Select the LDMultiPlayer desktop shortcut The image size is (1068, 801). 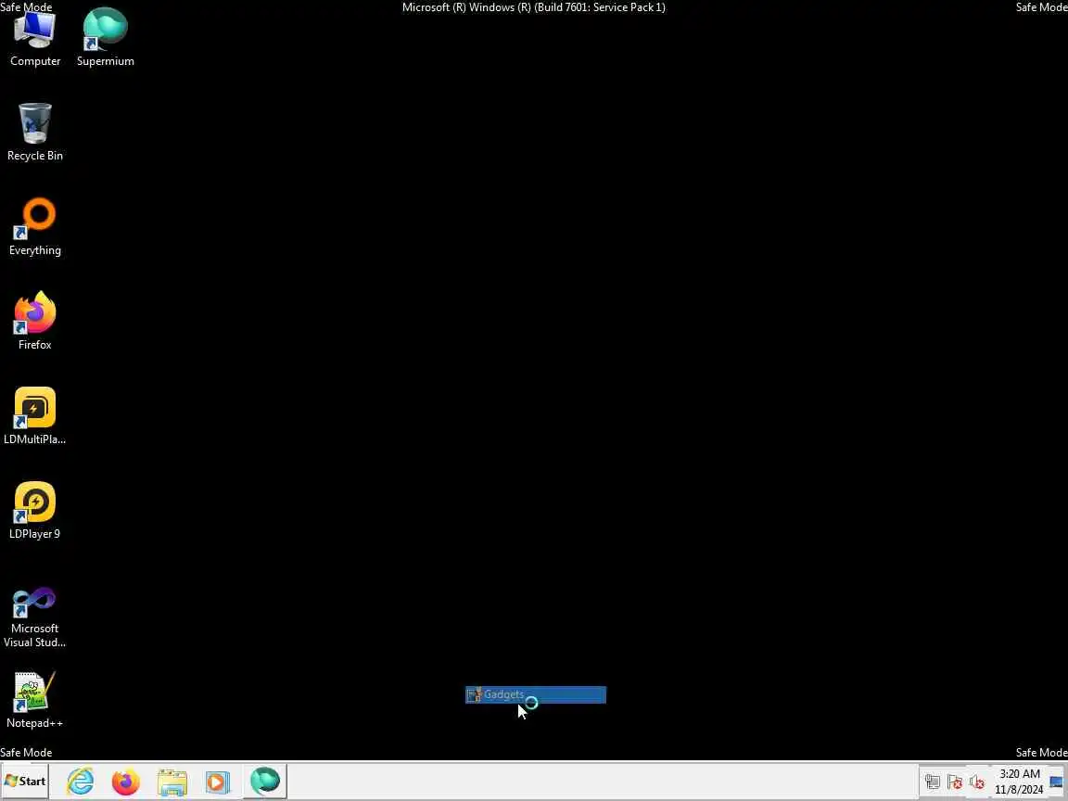pyautogui.click(x=34, y=415)
